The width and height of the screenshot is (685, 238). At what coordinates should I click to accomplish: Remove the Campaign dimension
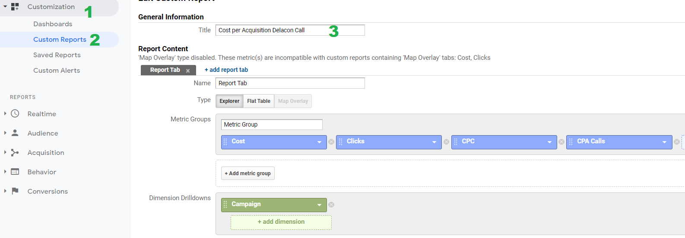331,205
